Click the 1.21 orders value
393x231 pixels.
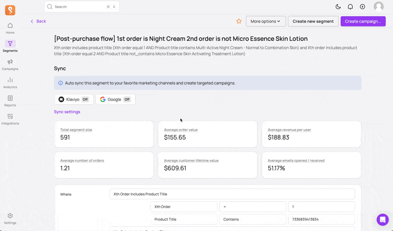65,168
